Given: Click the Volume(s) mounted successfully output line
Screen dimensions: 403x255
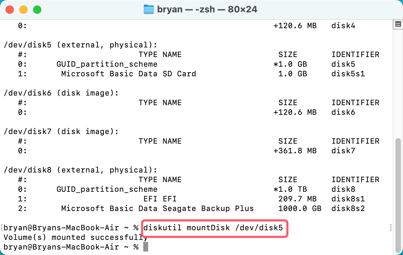Looking at the screenshot, I should pos(74,237).
